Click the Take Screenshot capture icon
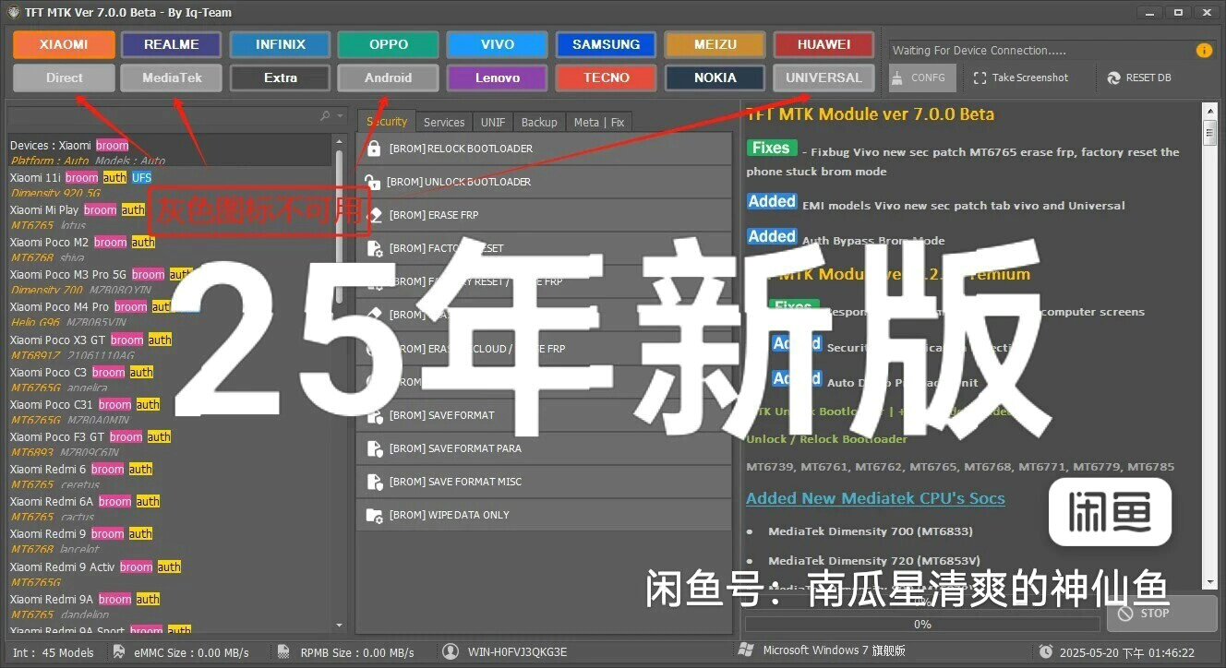This screenshot has width=1226, height=668. point(980,78)
